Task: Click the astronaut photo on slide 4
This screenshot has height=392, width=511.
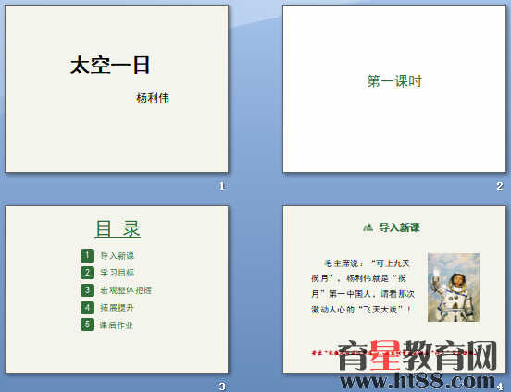Action: pos(454,288)
